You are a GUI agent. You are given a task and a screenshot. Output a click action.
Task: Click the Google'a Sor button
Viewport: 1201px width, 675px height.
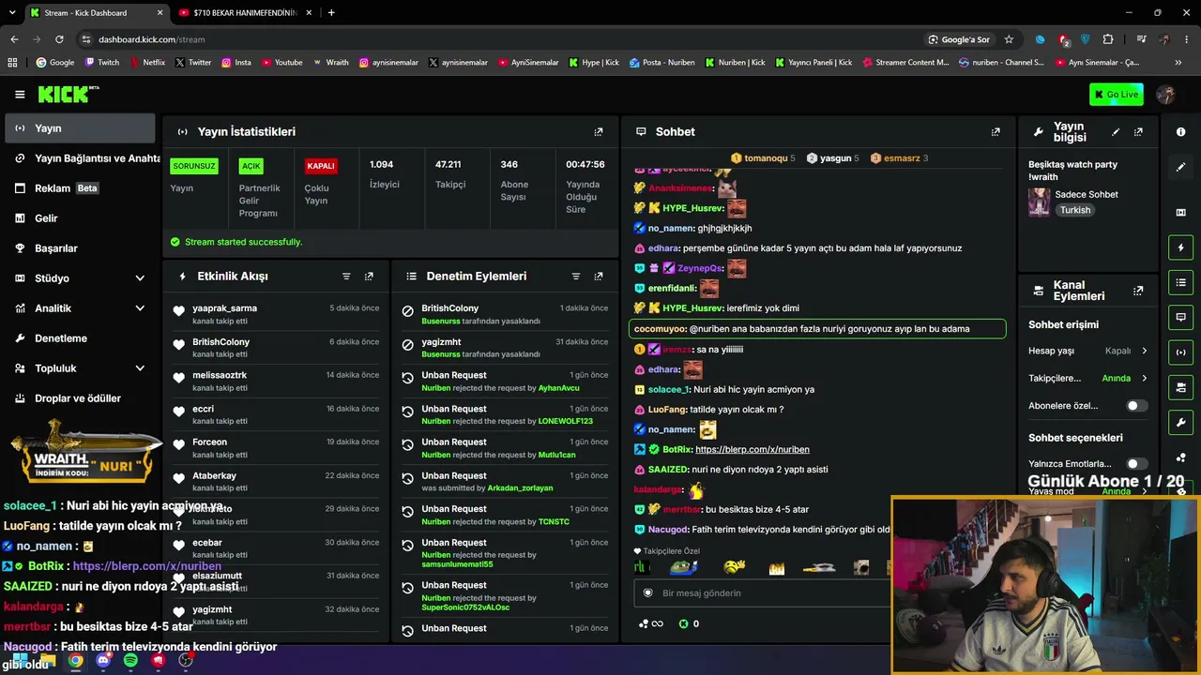pyautogui.click(x=959, y=39)
